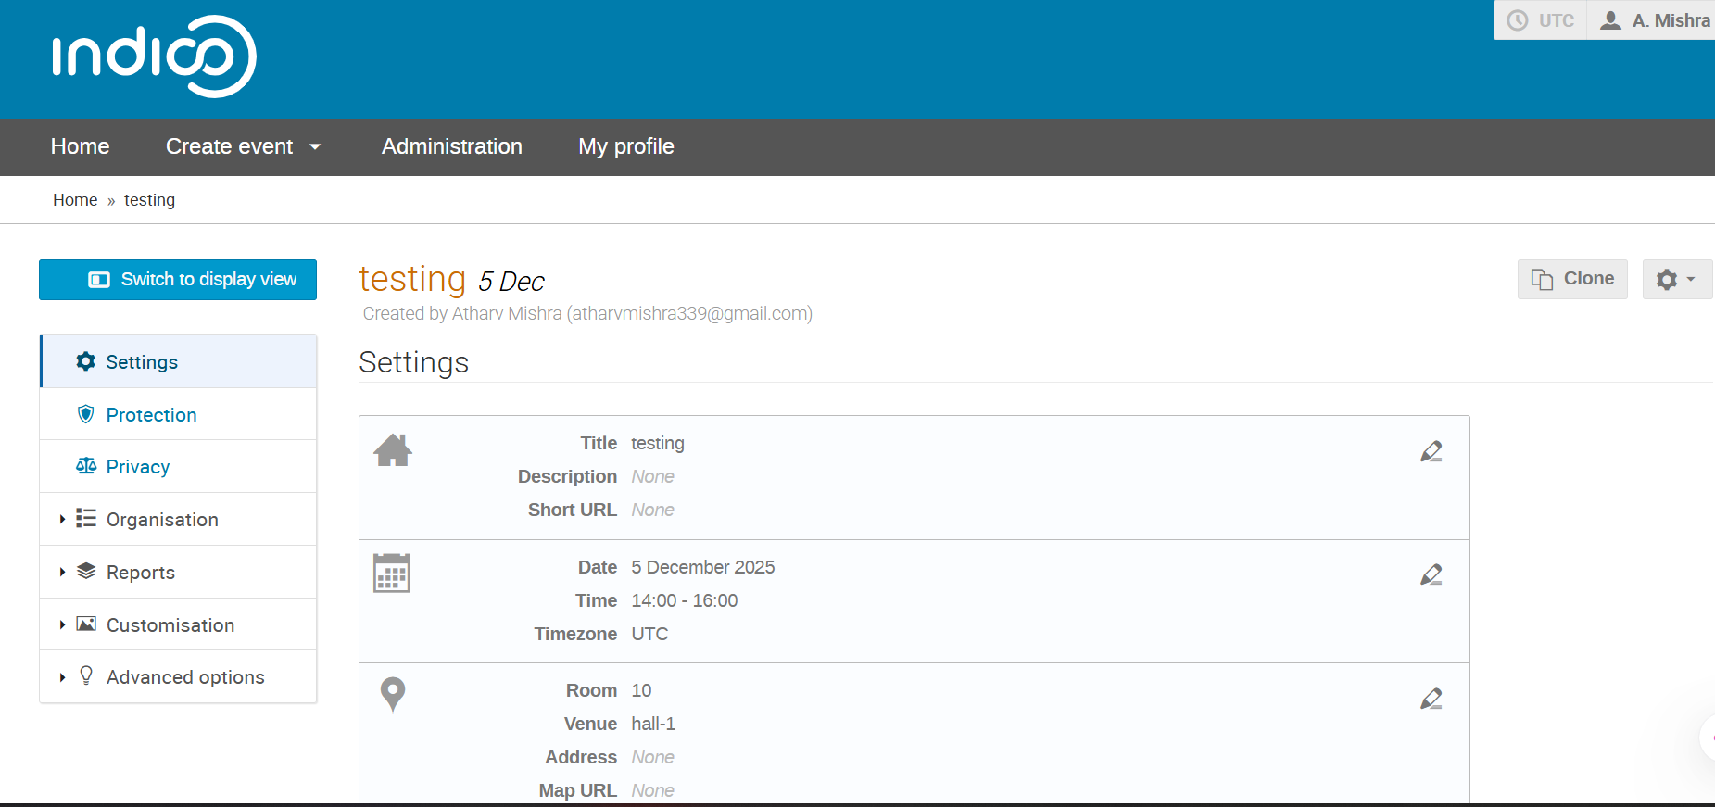Click the calendar icon in date section

tap(391, 574)
